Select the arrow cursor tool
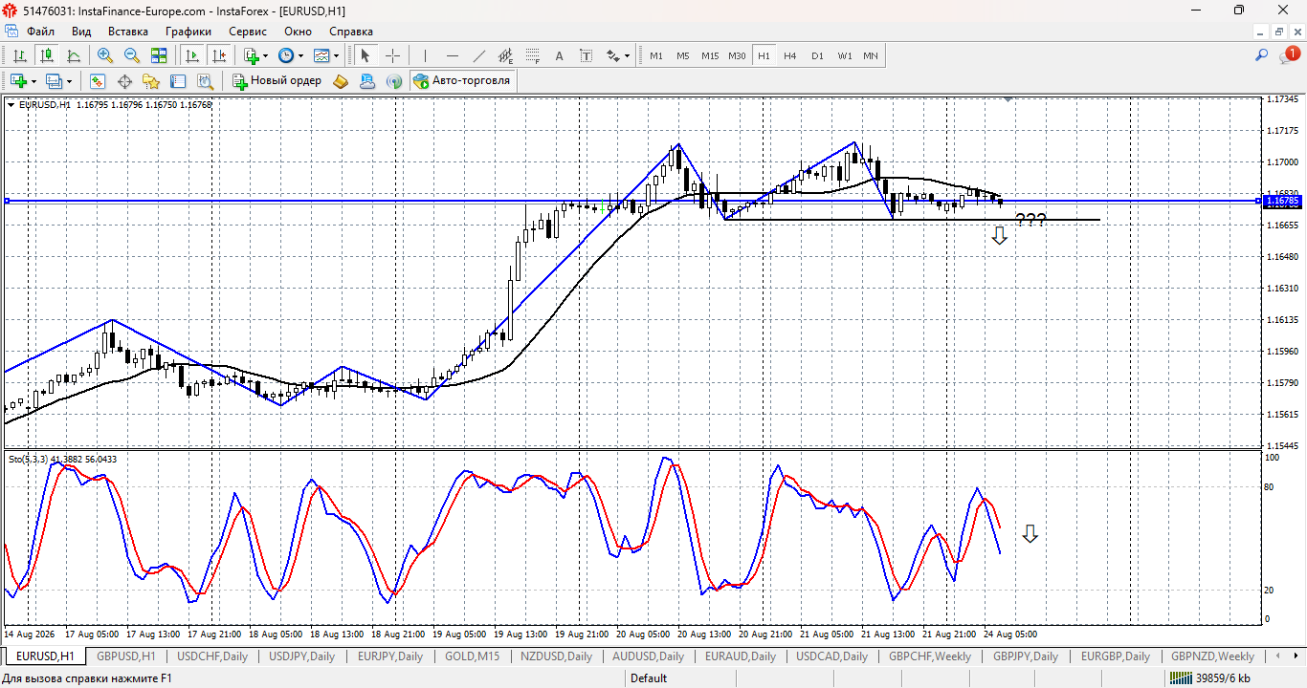Image resolution: width=1307 pixels, height=688 pixels. 366,56
